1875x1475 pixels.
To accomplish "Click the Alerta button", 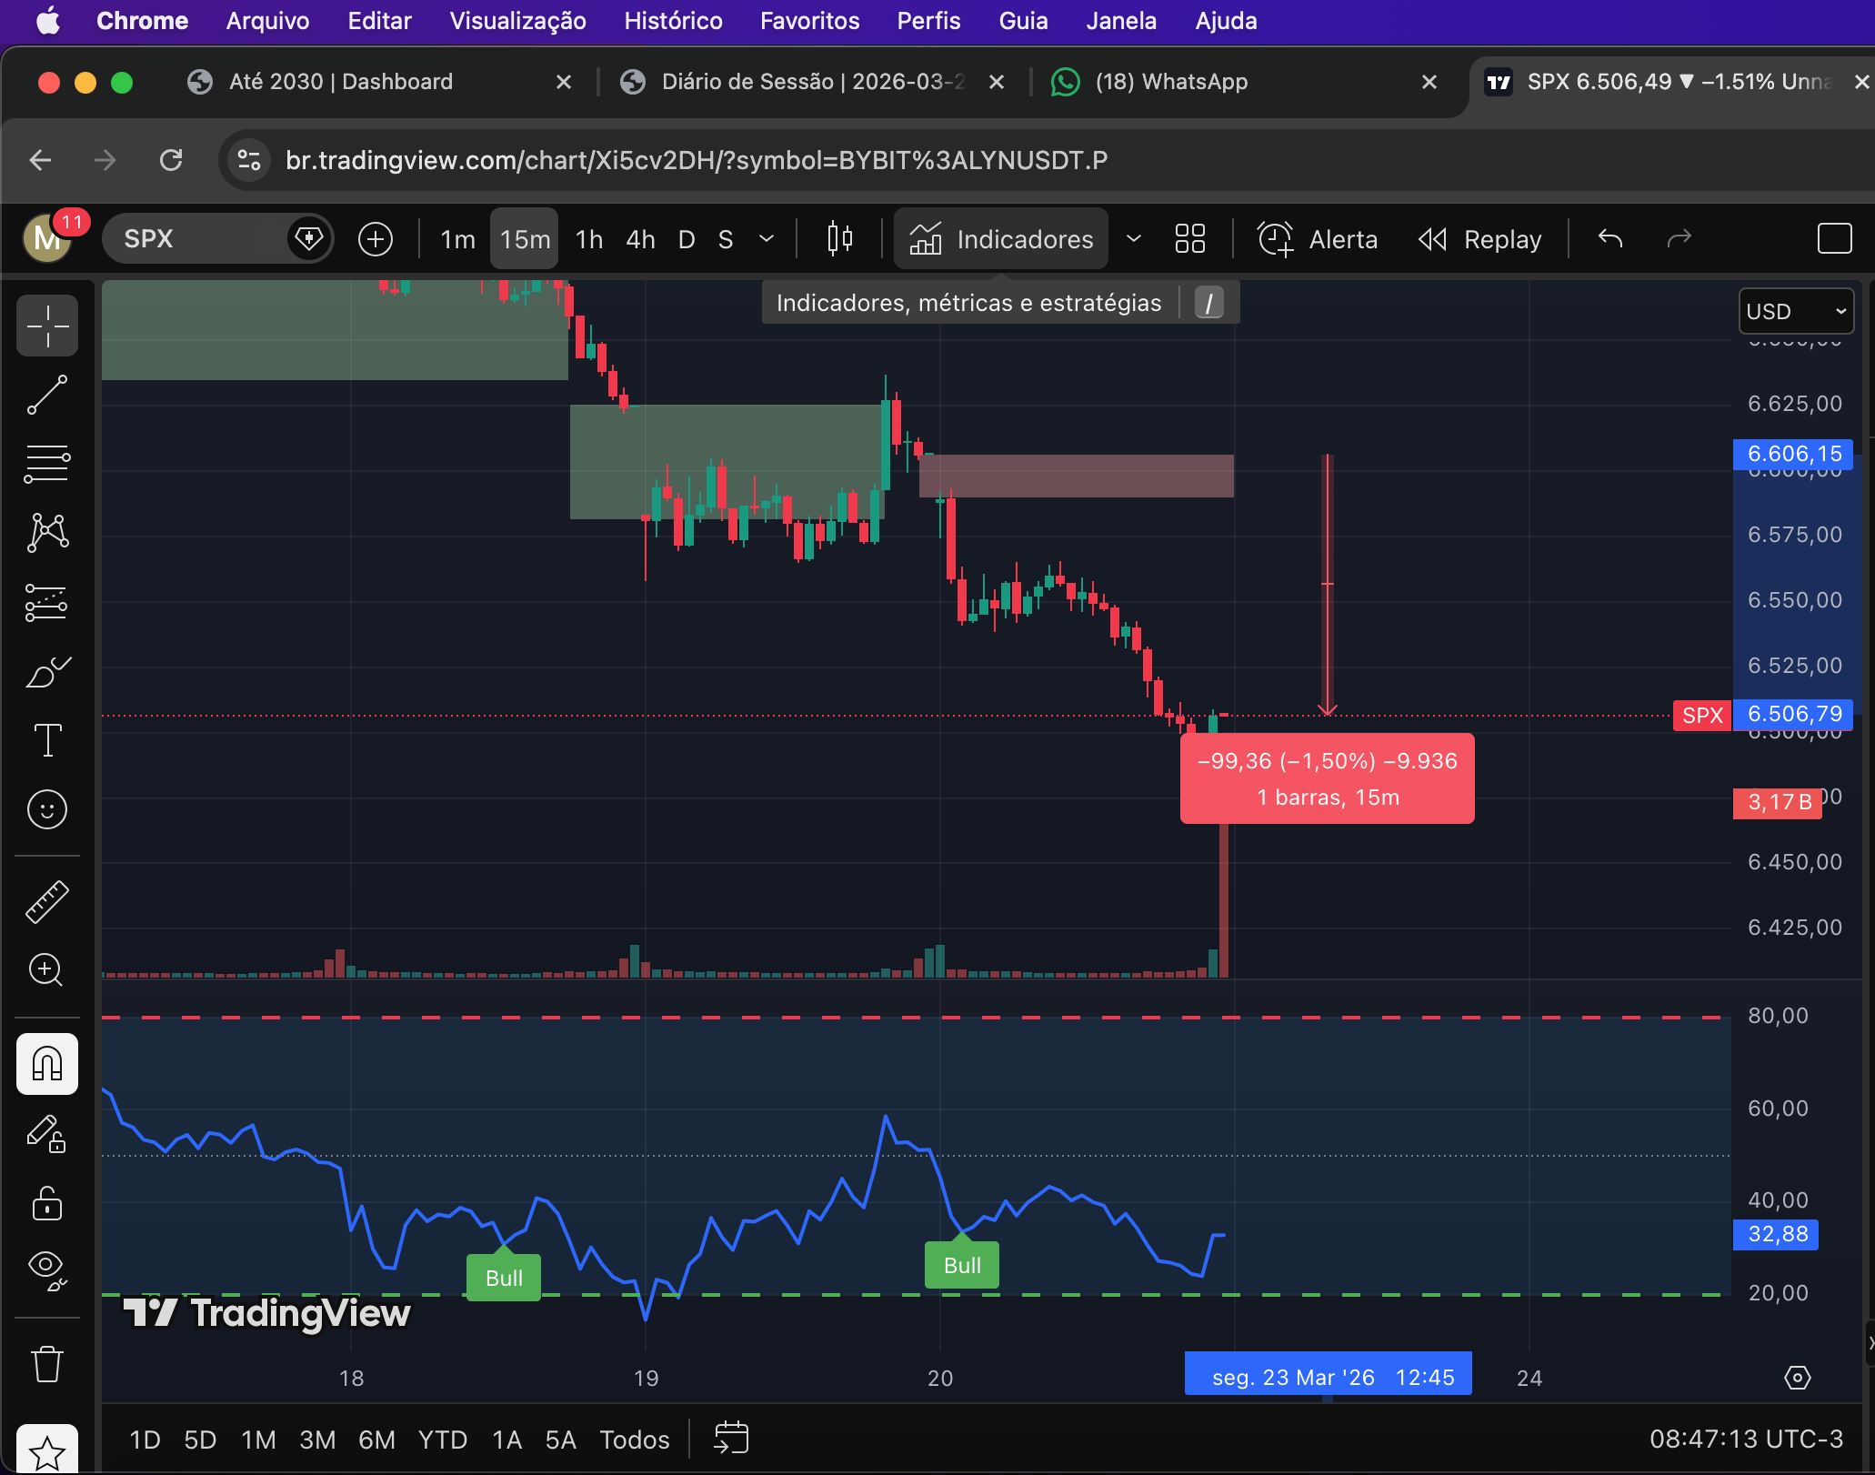I will pos(1318,239).
